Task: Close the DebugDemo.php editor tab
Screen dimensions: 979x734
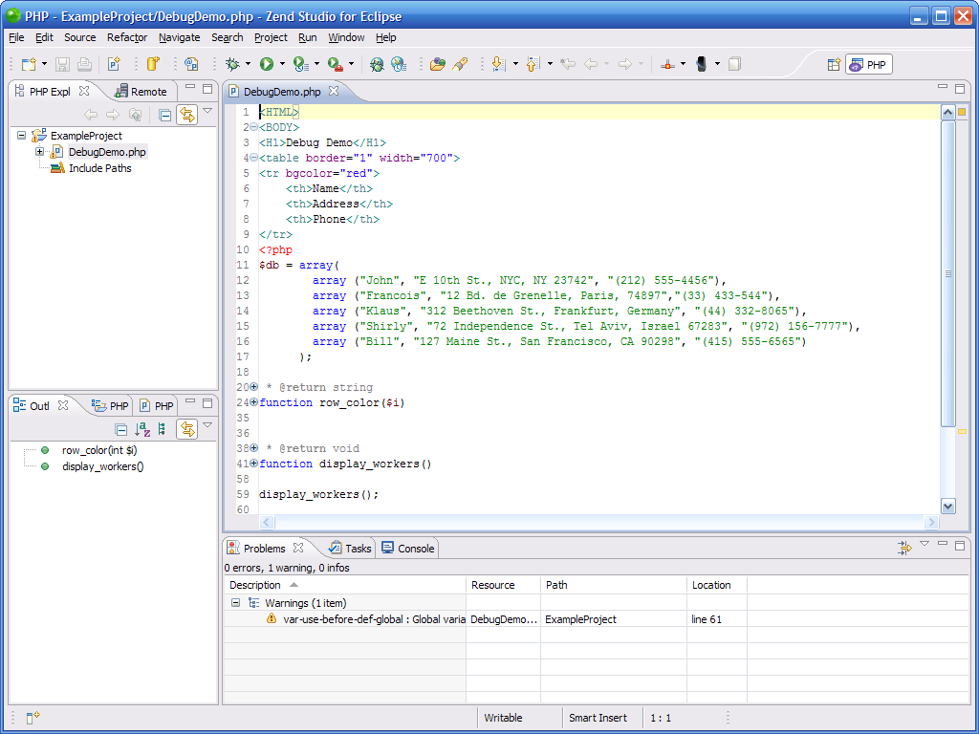Action: [334, 91]
